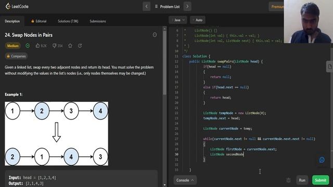Submit the solution
The image size is (333, 187).
(x=321, y=180)
